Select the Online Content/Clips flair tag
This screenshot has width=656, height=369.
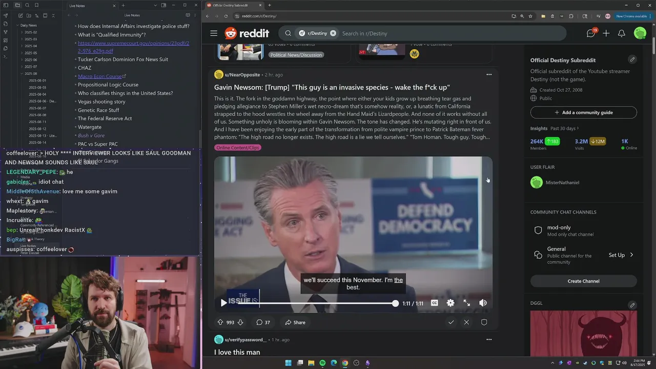(x=238, y=148)
